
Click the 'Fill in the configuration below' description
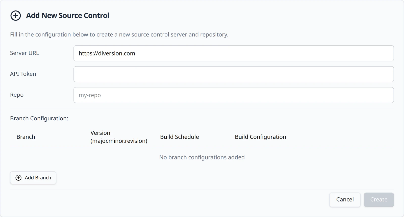click(x=119, y=35)
